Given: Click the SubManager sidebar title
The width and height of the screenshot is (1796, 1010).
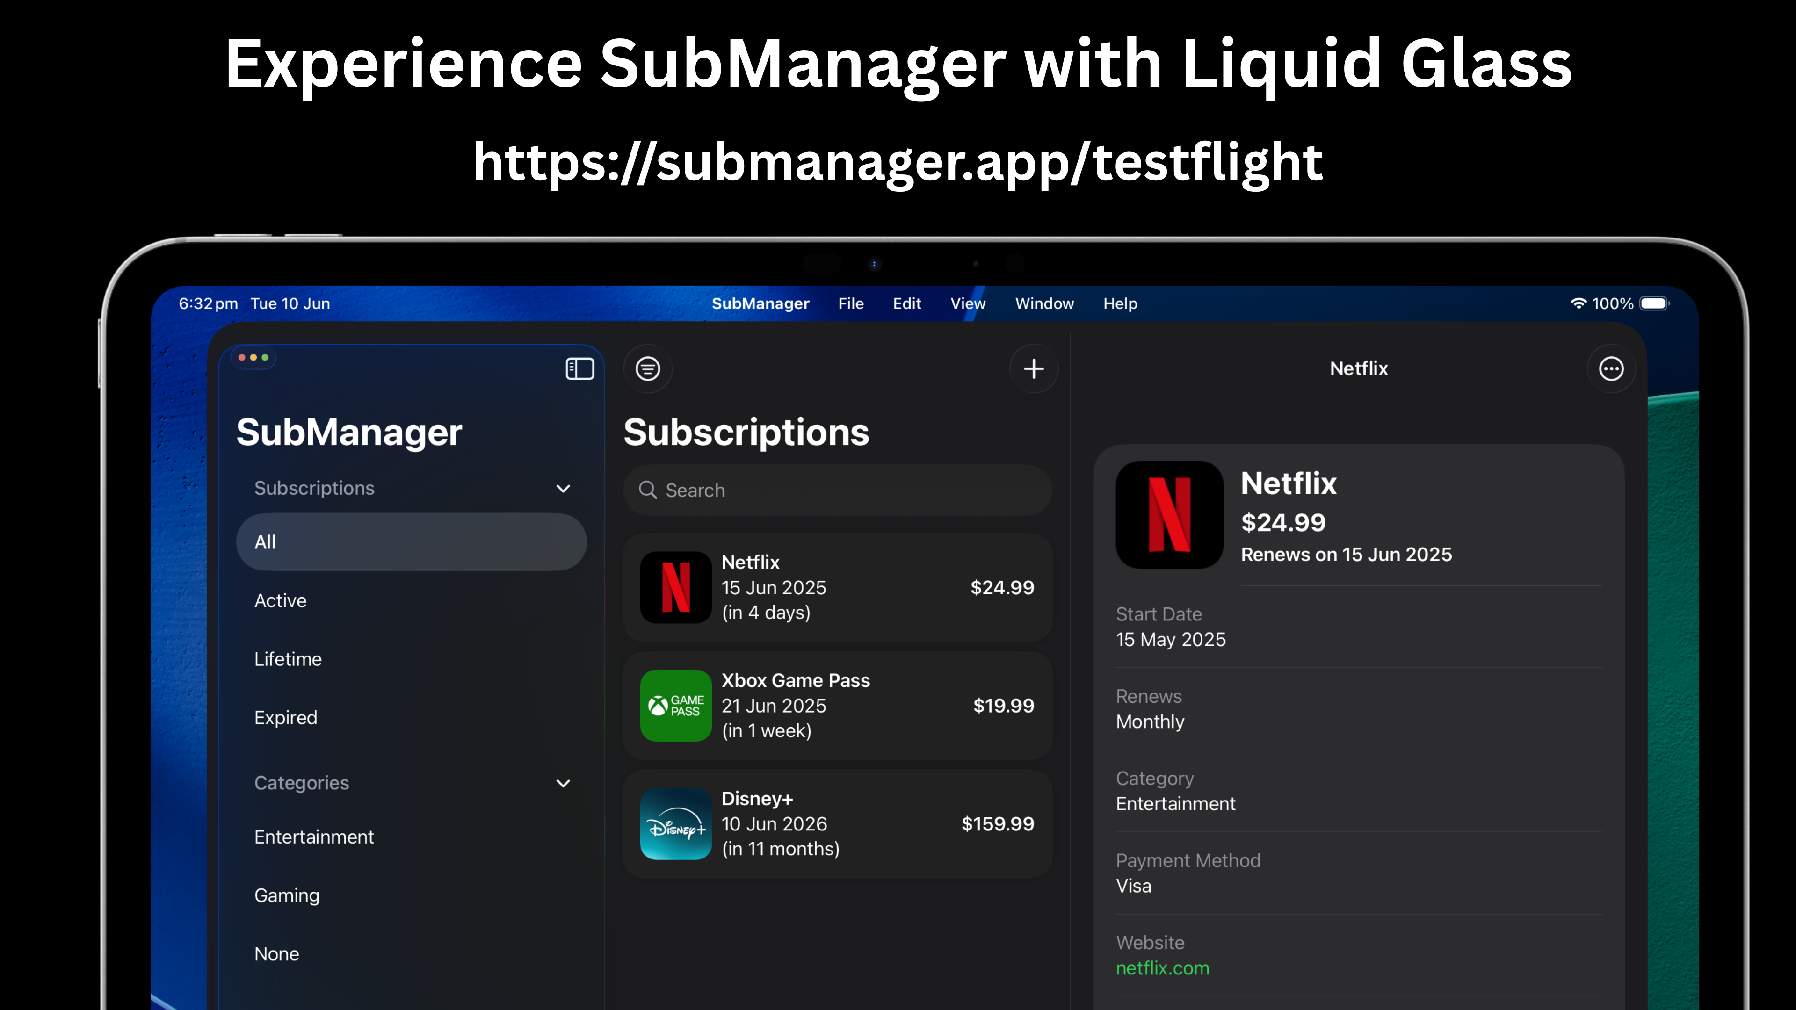Looking at the screenshot, I should click(x=349, y=432).
